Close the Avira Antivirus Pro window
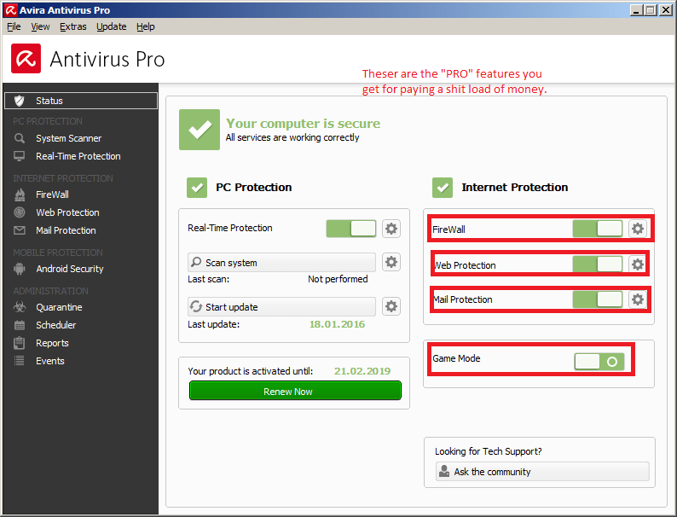Viewport: 677px width, 517px height. click(x=666, y=9)
